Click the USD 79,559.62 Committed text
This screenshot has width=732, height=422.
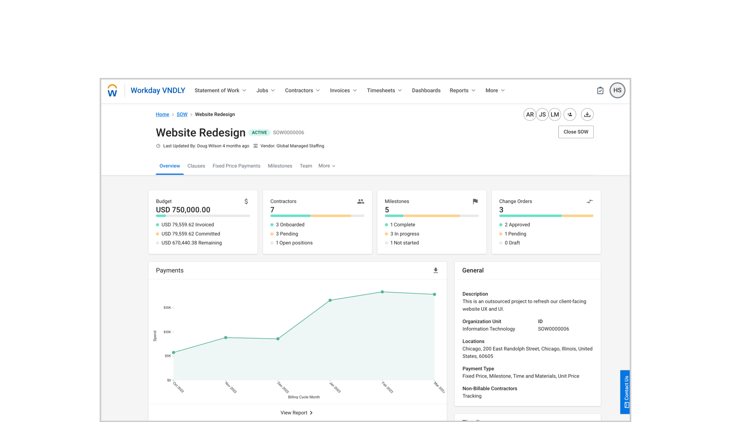(x=190, y=234)
